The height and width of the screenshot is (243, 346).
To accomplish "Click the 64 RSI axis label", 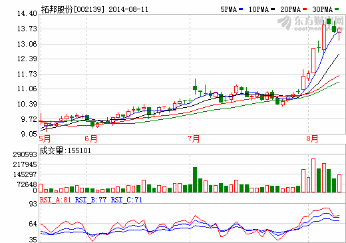I will pos(33,224).
